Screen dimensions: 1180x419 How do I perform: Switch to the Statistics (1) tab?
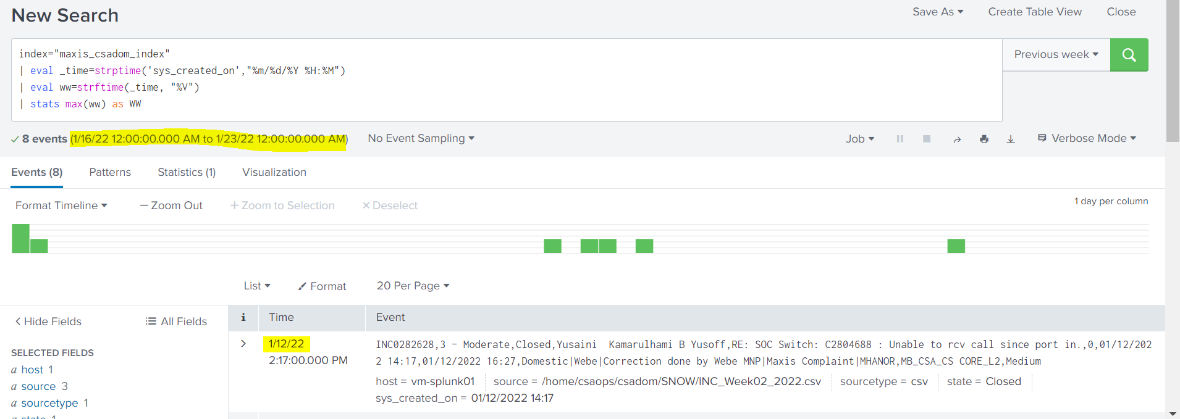(187, 172)
